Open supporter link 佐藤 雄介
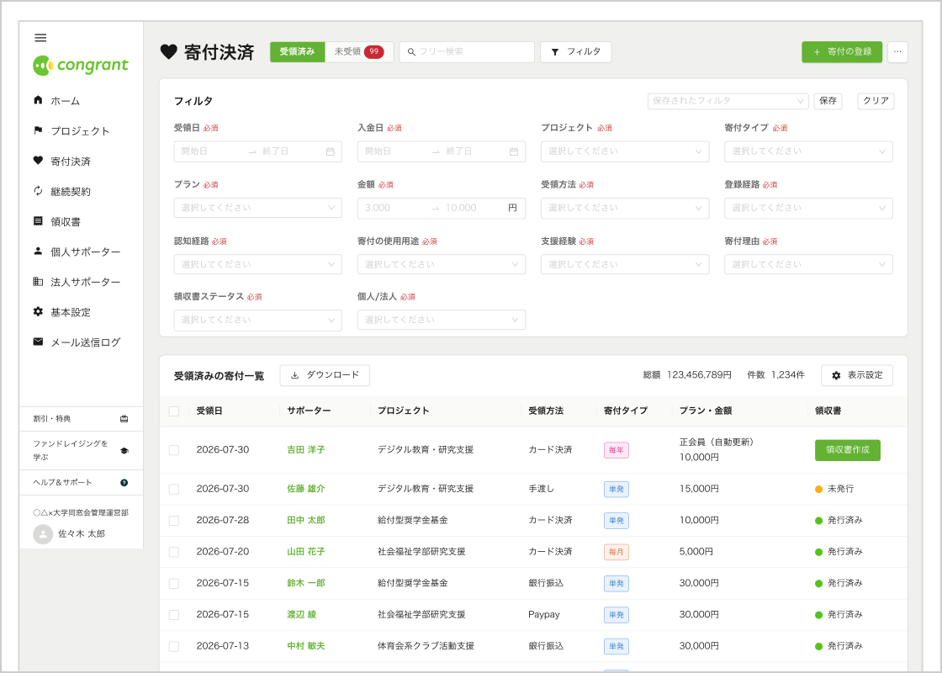This screenshot has height=673, width=942. click(x=306, y=489)
